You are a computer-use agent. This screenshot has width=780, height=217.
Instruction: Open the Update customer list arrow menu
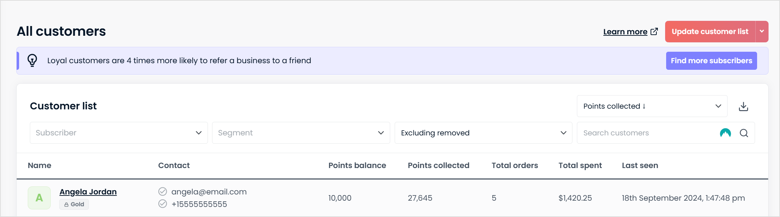(762, 32)
